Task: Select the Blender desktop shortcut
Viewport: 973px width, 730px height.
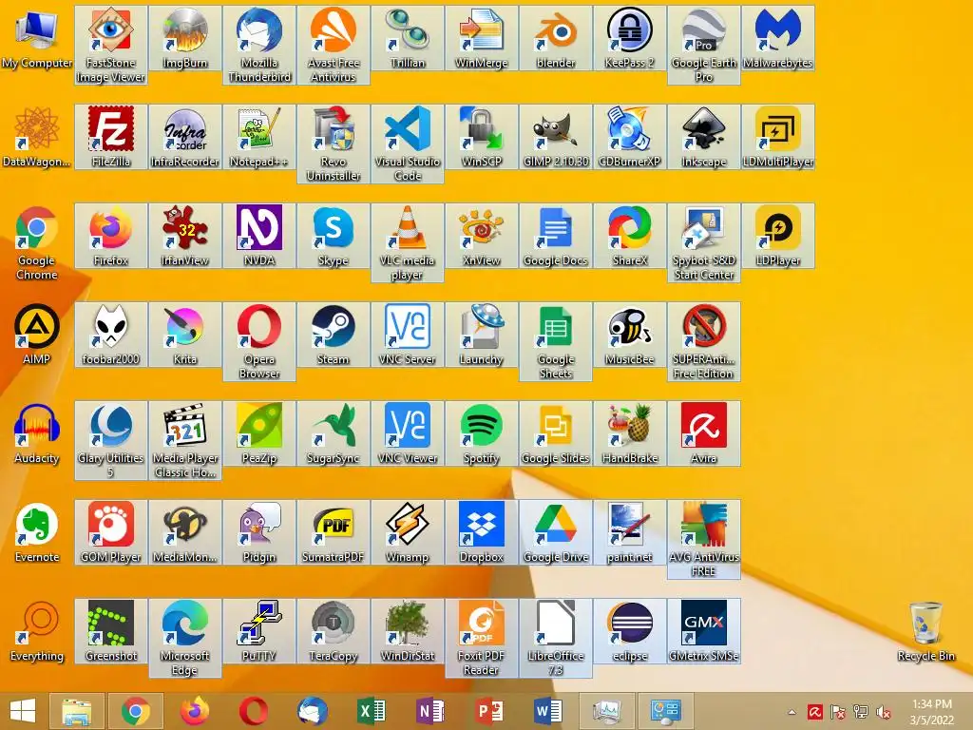Action: point(556,38)
